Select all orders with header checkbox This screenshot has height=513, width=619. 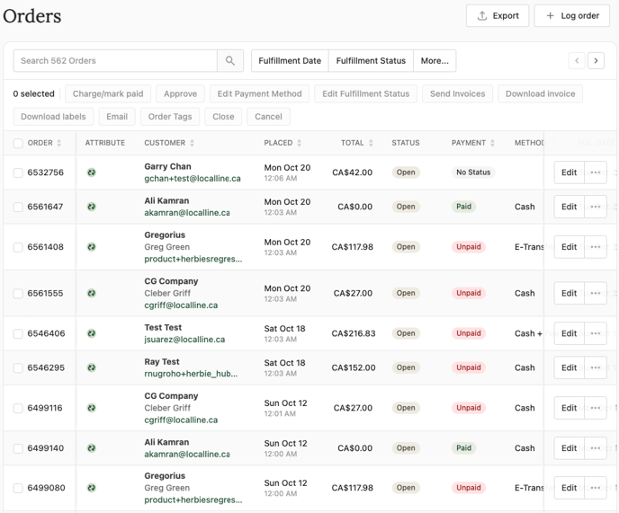[x=18, y=143]
